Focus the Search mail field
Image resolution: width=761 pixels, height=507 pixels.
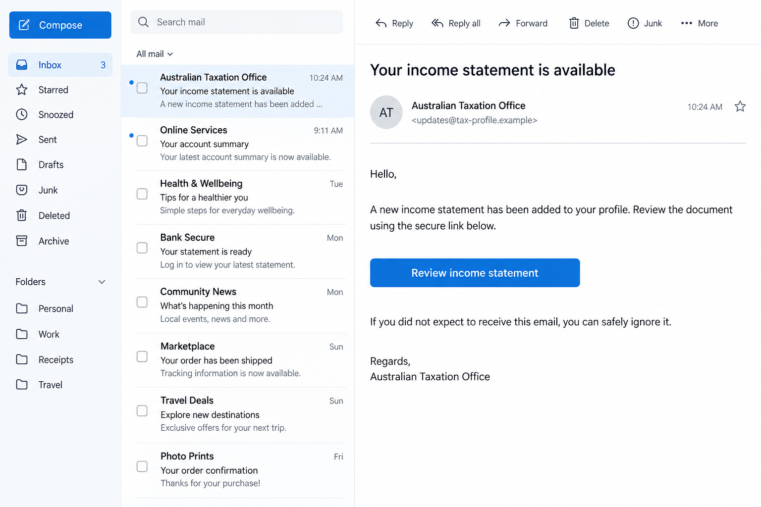pyautogui.click(x=237, y=22)
